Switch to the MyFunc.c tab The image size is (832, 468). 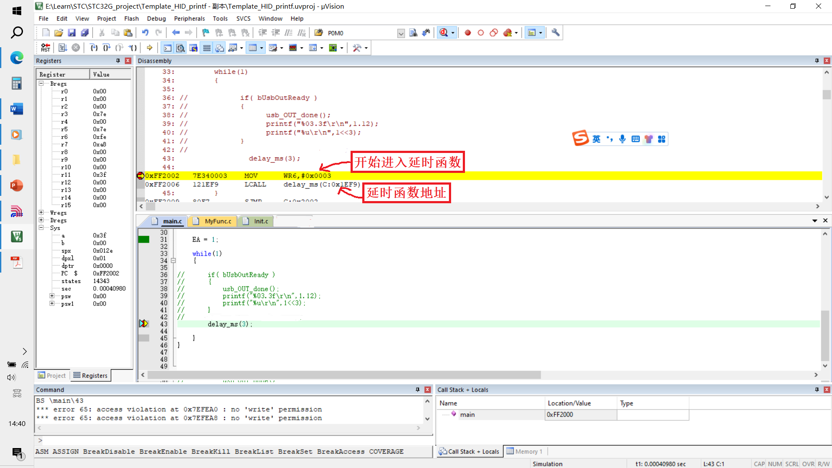tap(213, 221)
